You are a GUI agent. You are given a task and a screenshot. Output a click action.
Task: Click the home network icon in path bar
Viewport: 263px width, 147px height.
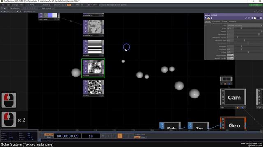pyautogui.click(x=21, y=11)
